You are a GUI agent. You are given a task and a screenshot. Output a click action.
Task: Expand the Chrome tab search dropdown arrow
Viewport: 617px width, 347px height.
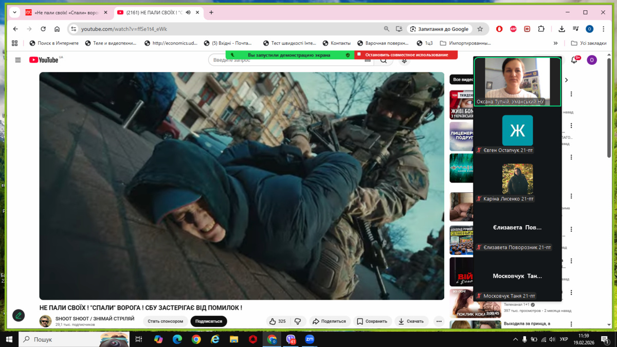click(x=14, y=12)
